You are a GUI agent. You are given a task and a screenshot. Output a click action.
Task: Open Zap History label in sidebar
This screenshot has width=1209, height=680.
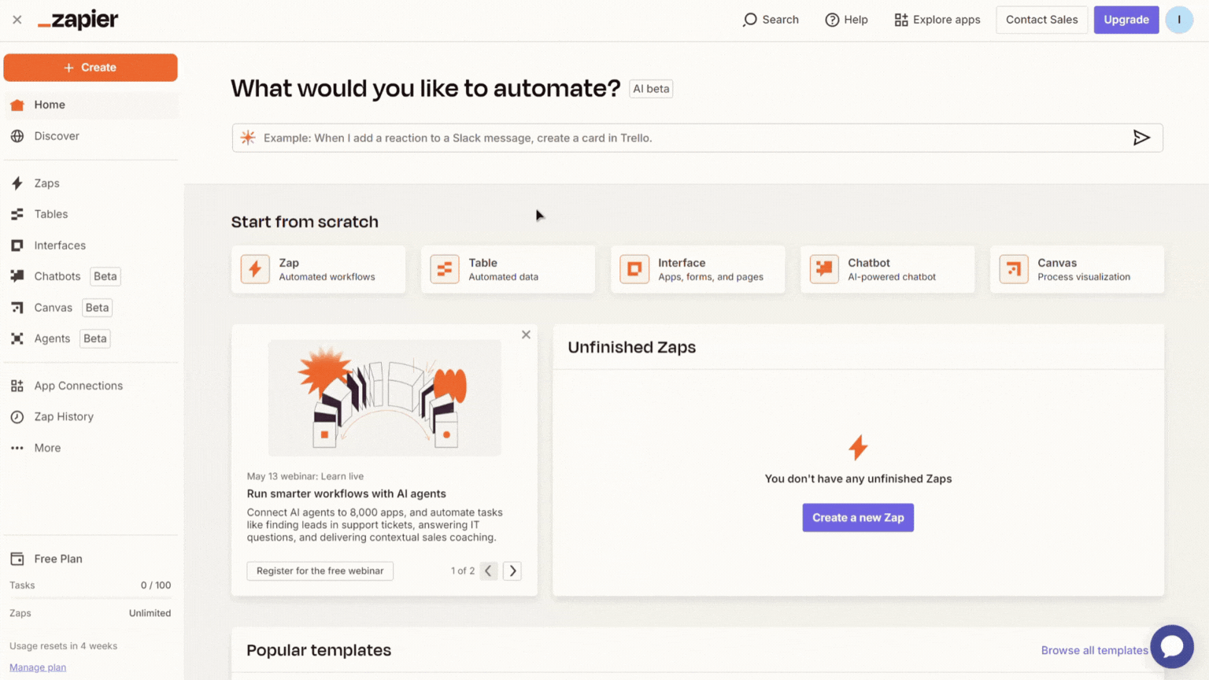pos(64,417)
